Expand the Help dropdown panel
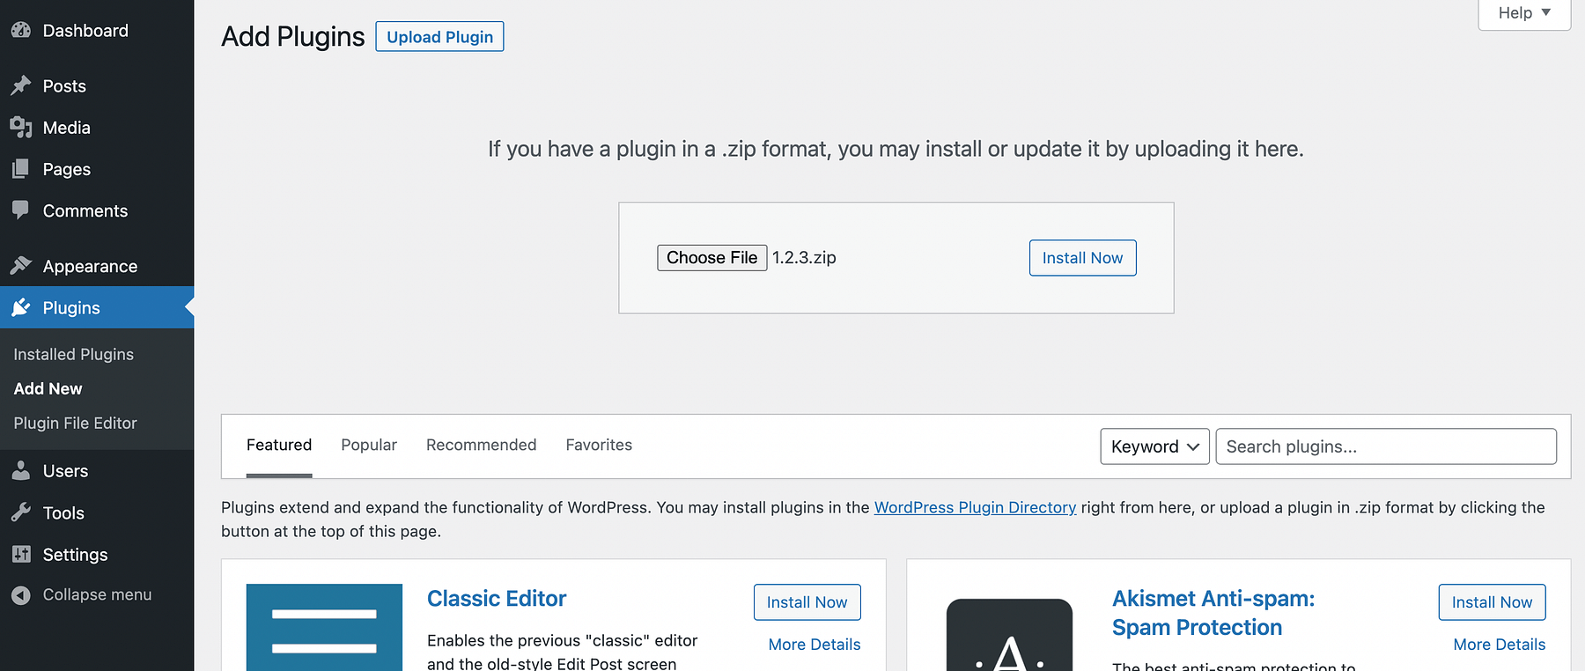Image resolution: width=1585 pixels, height=671 pixels. 1523,13
